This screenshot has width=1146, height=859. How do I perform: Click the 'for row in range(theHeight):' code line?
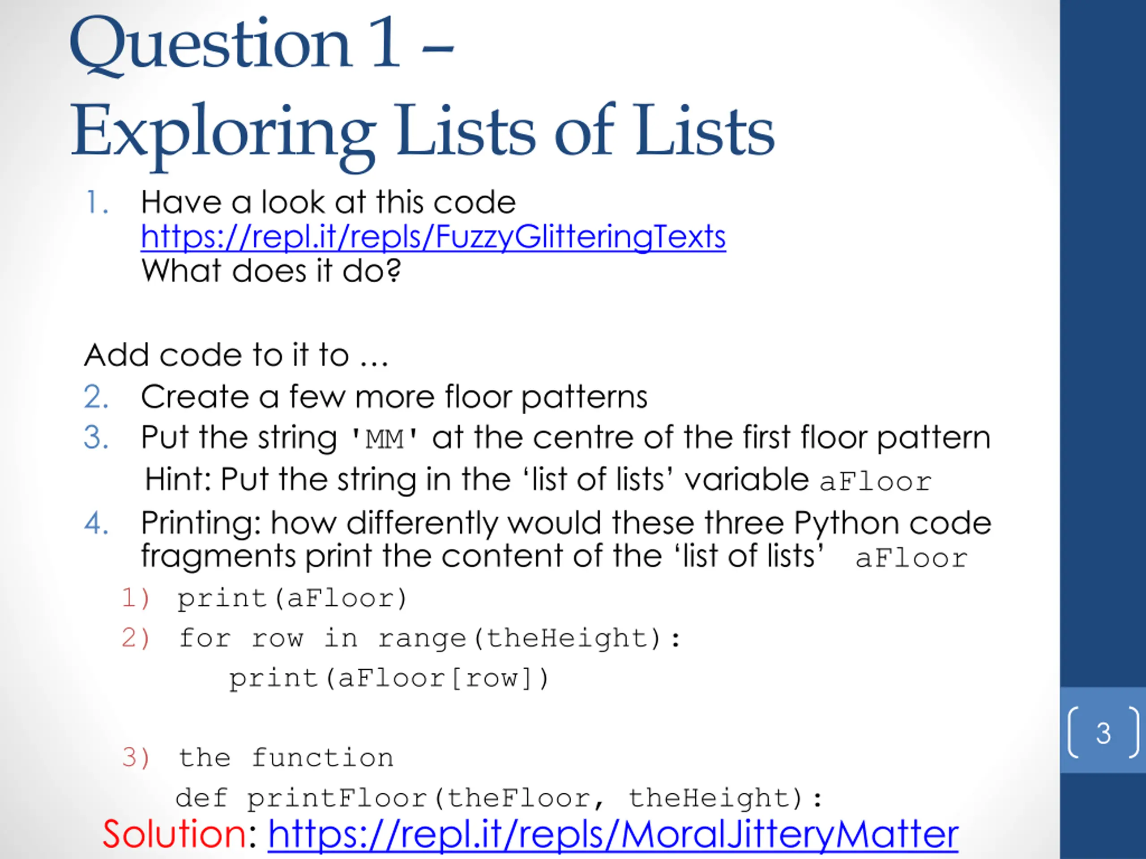click(429, 638)
